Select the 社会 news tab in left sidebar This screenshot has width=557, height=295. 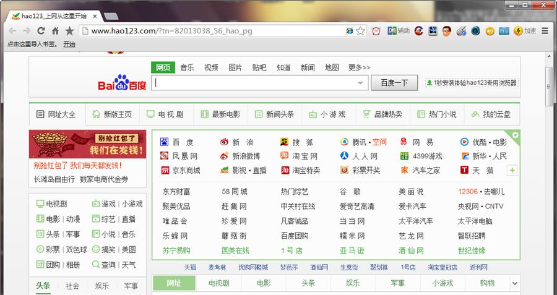click(x=72, y=286)
